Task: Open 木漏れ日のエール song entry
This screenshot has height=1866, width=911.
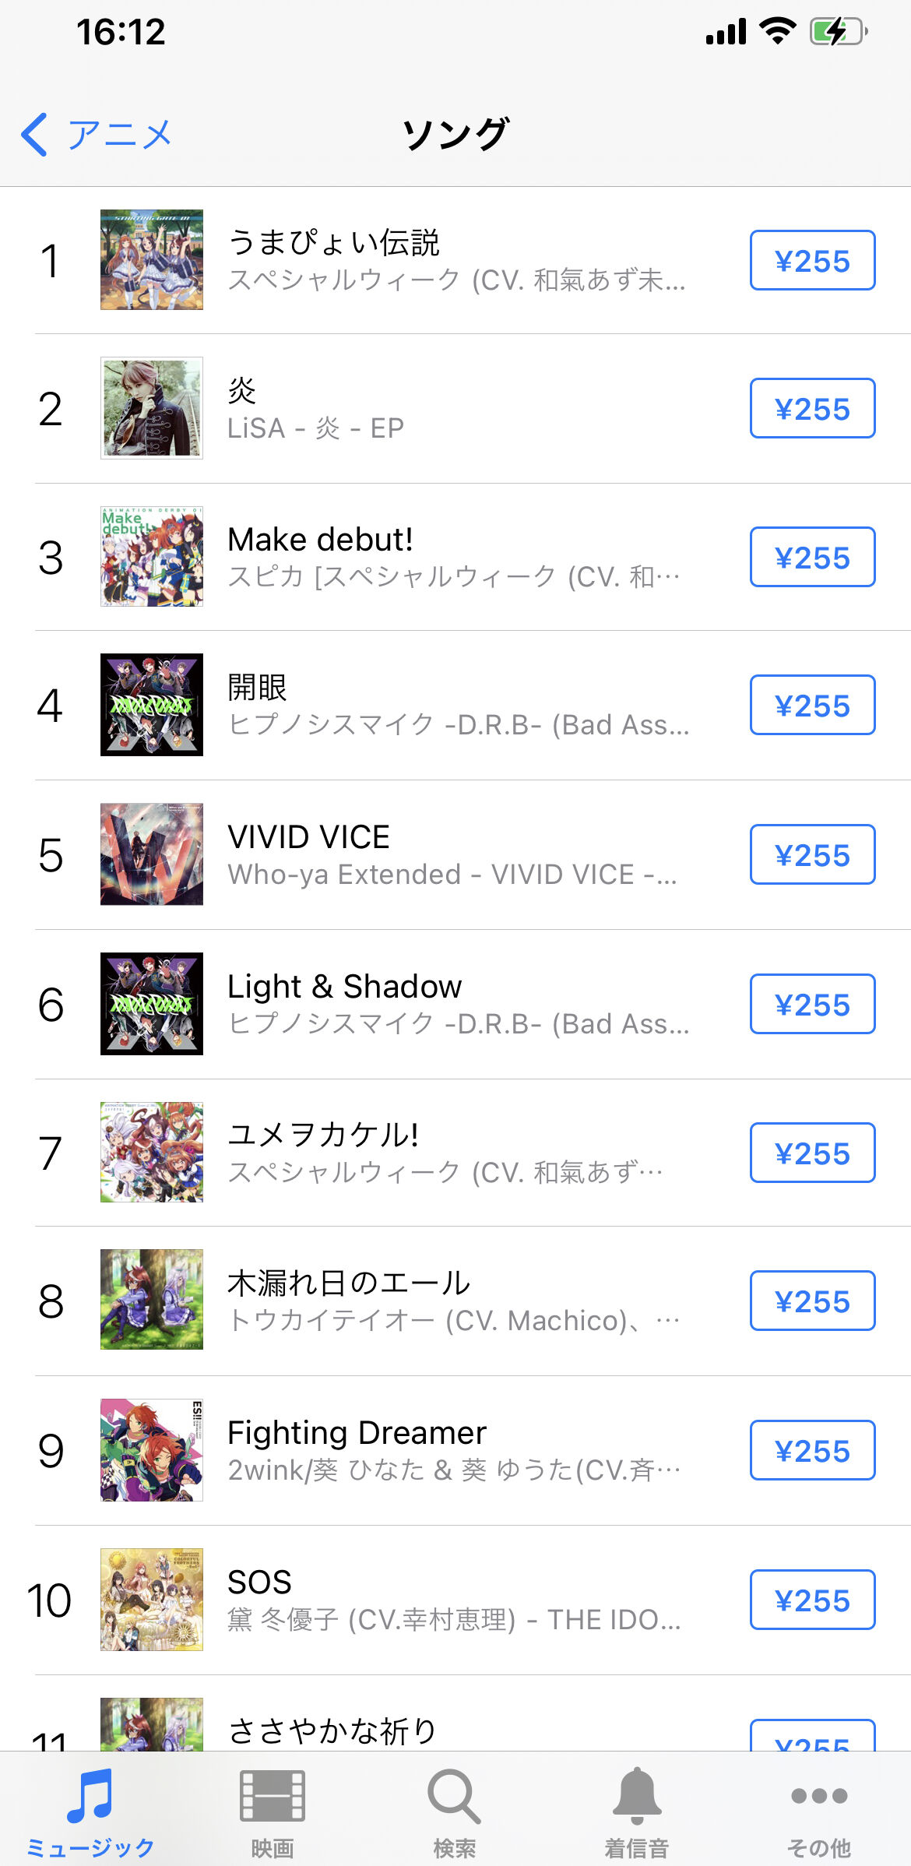Action: (349, 1283)
